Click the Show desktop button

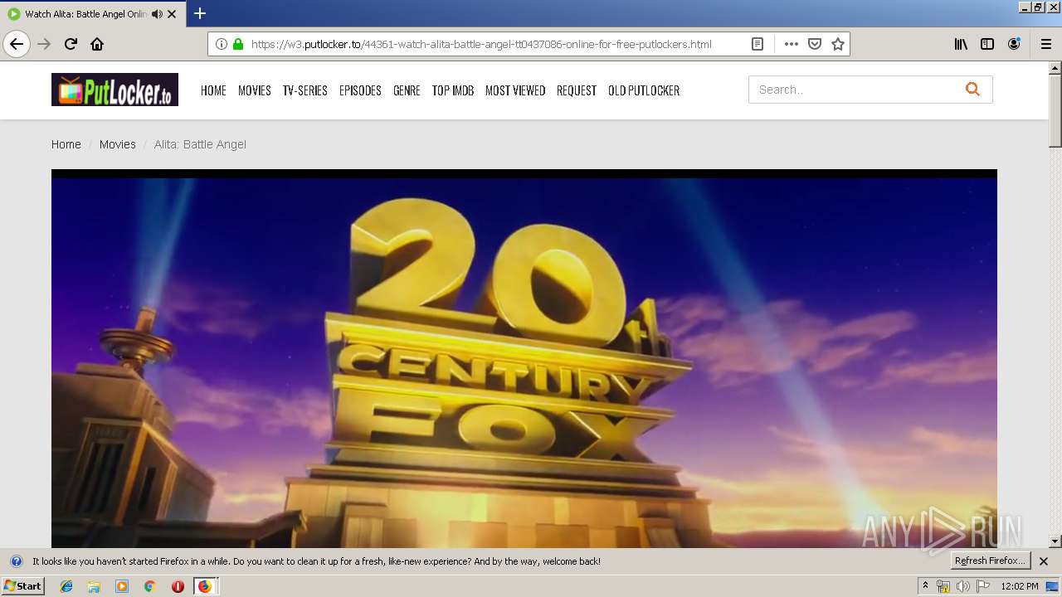[1054, 586]
